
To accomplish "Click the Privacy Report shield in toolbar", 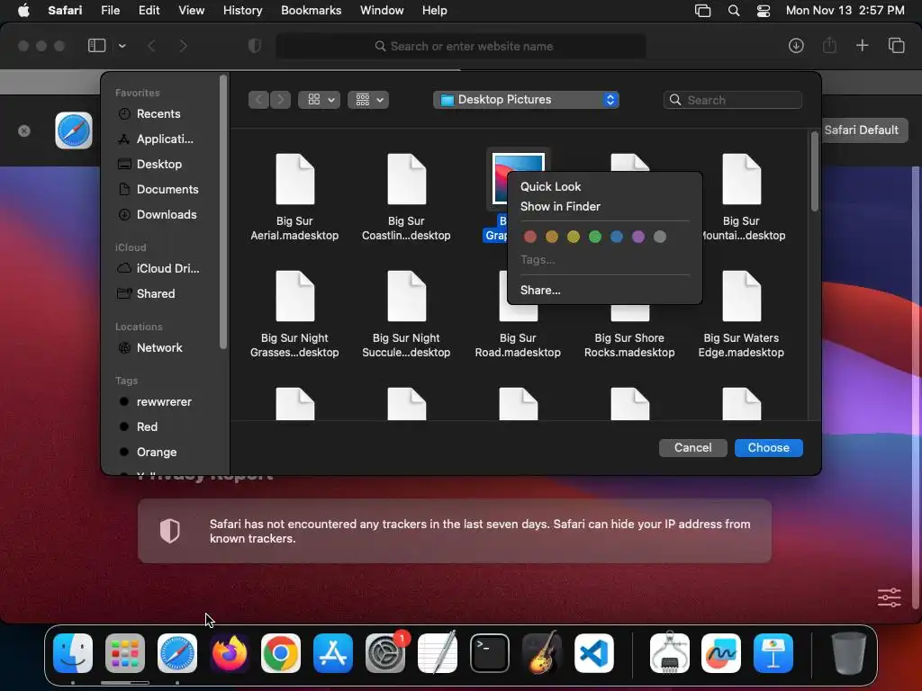I will (255, 45).
